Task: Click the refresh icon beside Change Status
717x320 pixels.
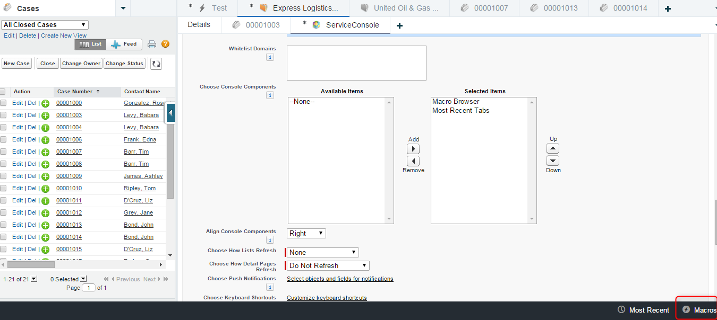Action: point(155,63)
